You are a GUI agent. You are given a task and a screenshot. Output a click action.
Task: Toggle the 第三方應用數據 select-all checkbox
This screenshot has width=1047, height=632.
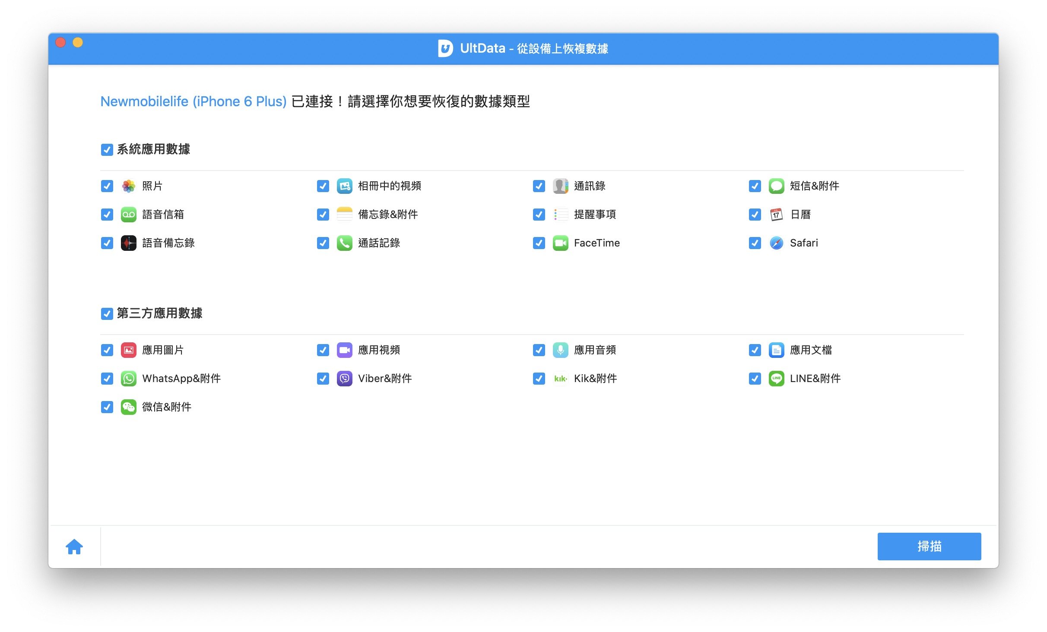[107, 314]
